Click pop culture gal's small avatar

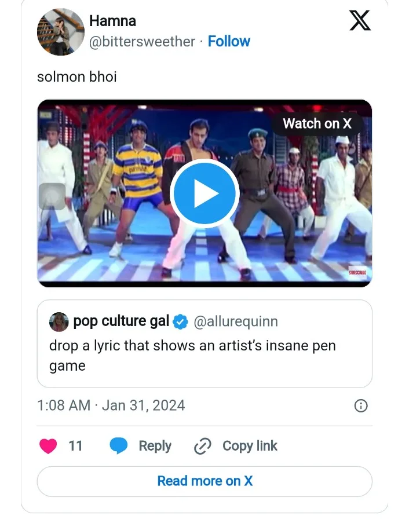(60, 321)
